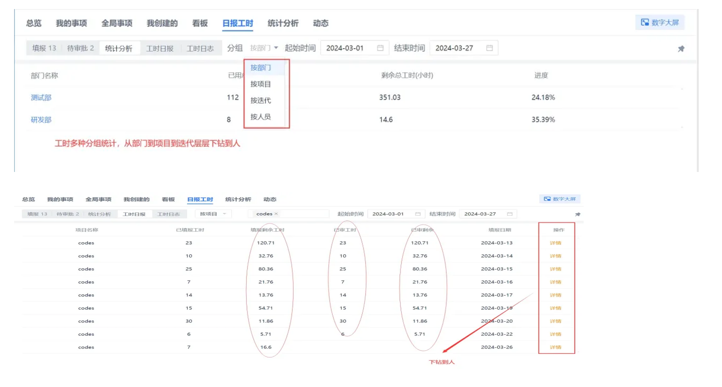Image resolution: width=722 pixels, height=387 pixels.
Task: Select 工时日志 sub-tab in codes view
Action: [168, 214]
